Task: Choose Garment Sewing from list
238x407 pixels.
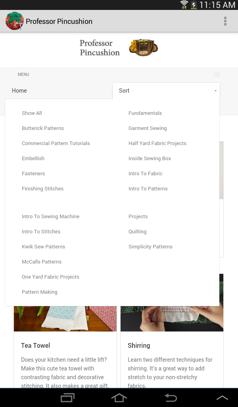Action: pos(148,128)
